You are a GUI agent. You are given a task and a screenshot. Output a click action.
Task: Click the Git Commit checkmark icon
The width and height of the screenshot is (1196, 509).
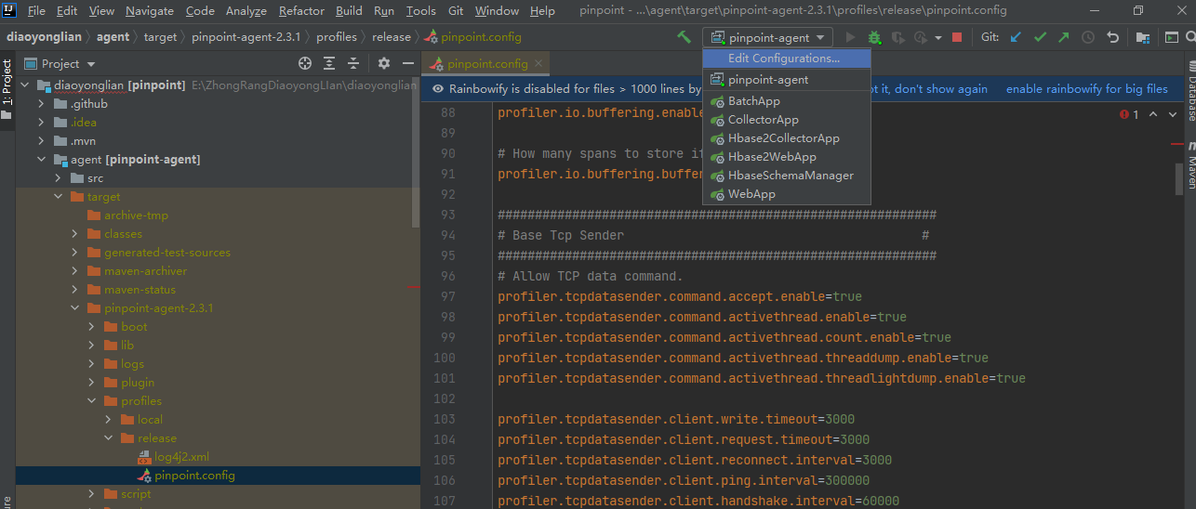tap(1040, 37)
